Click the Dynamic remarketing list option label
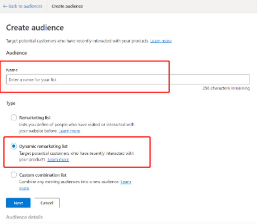The image size is (271, 224). (x=46, y=146)
